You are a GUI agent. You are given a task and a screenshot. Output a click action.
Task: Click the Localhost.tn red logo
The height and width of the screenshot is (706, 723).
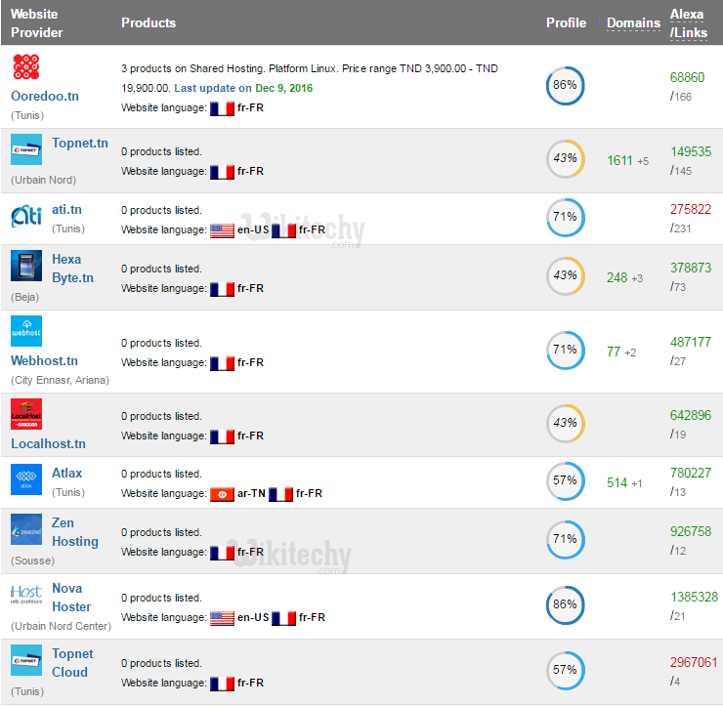(x=26, y=414)
